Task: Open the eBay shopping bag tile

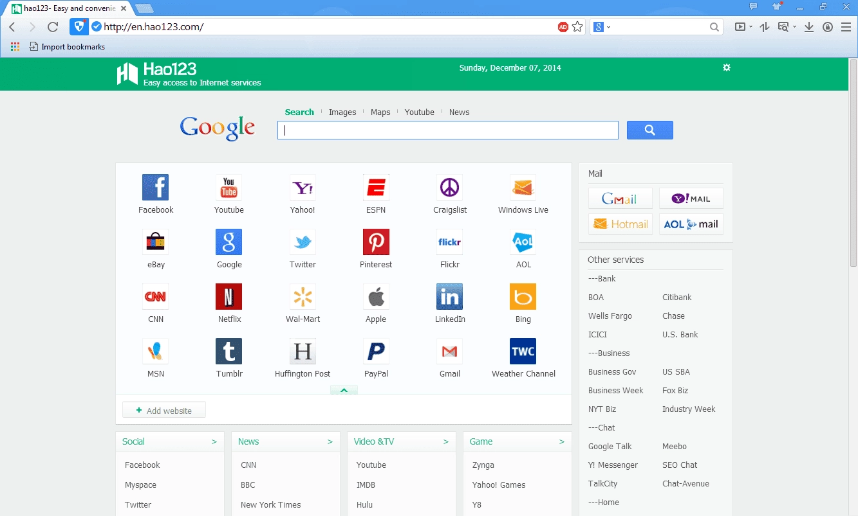Action: (155, 242)
